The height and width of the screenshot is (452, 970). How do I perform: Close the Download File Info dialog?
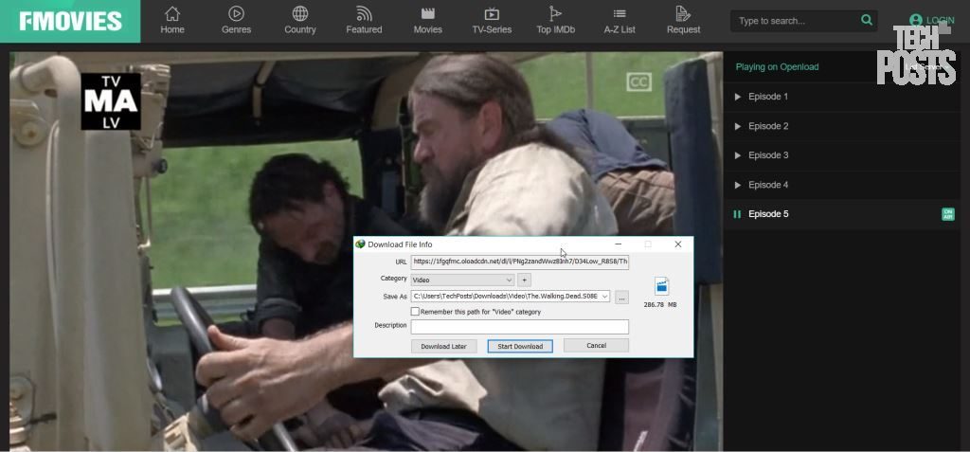[x=678, y=244]
